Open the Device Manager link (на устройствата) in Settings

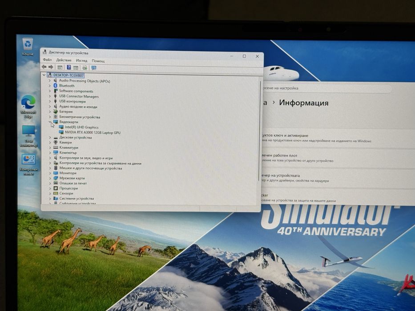pos(338,178)
